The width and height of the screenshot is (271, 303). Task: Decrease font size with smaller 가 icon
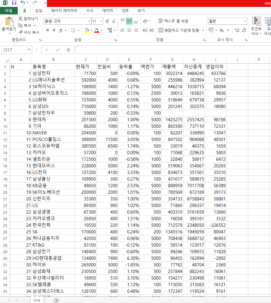(x=114, y=21)
